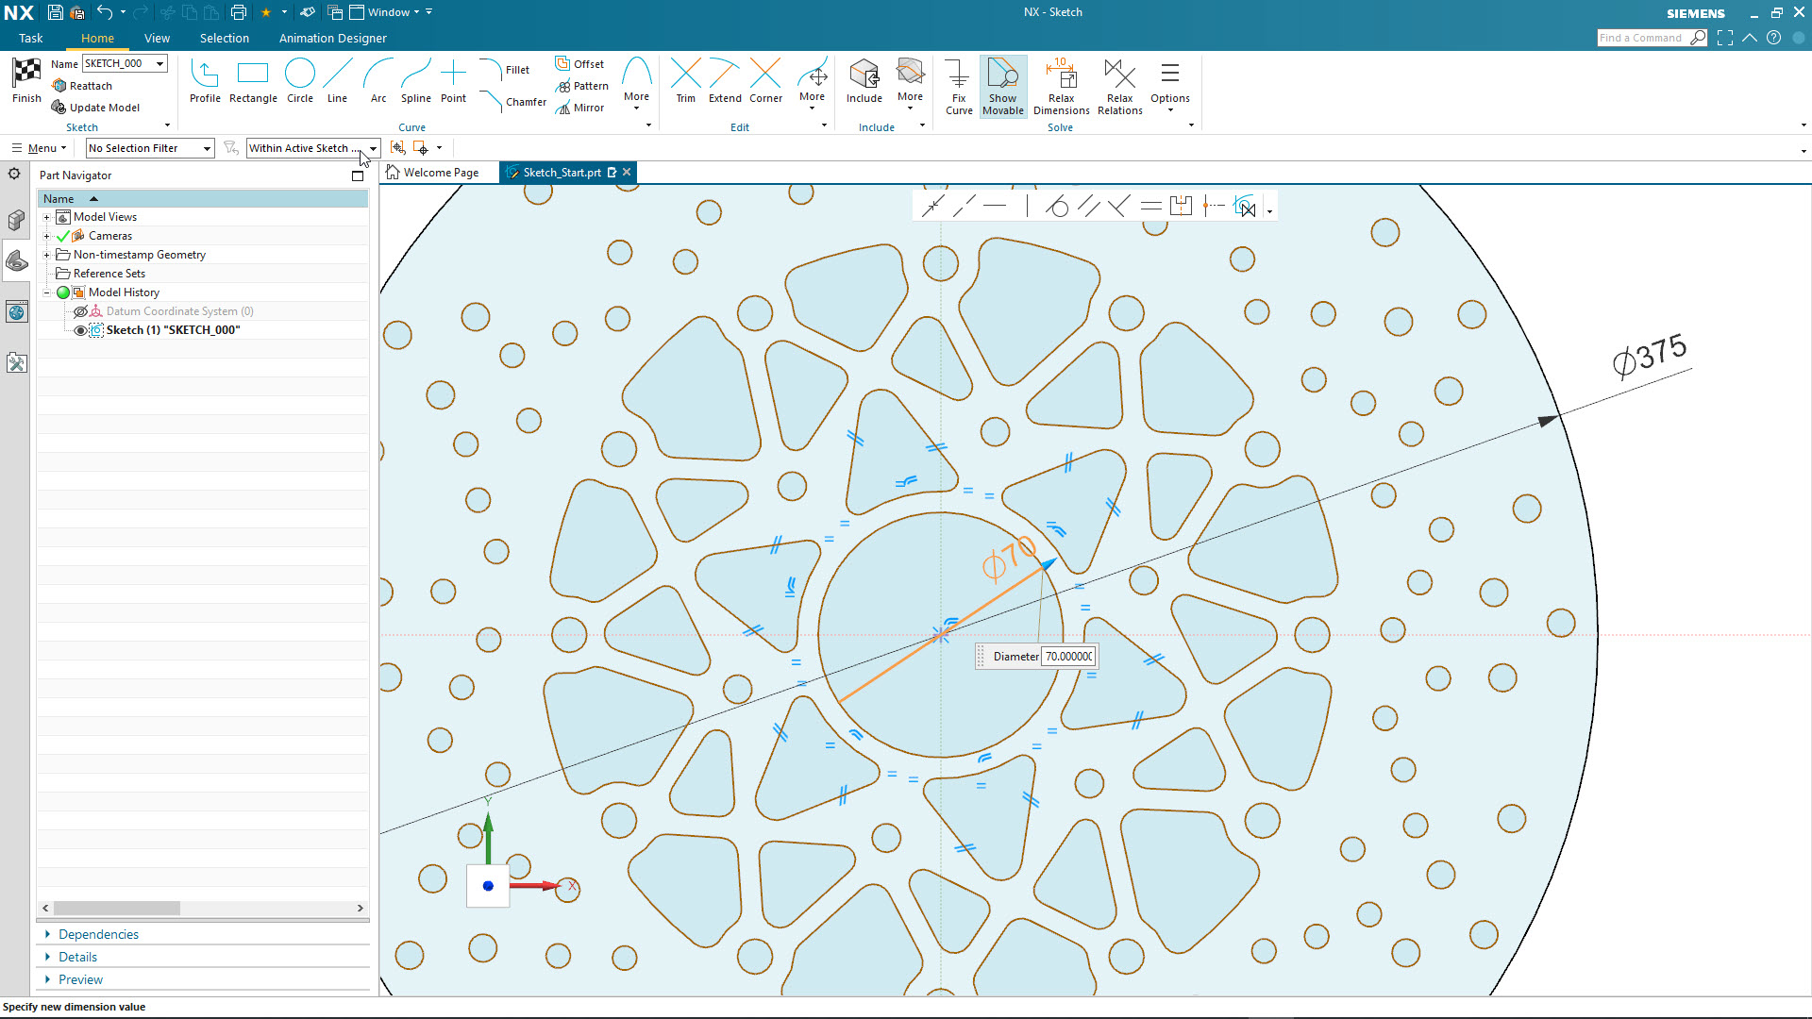This screenshot has width=1812, height=1019.
Task: Open the No Selection Filter dropdown
Action: (207, 148)
